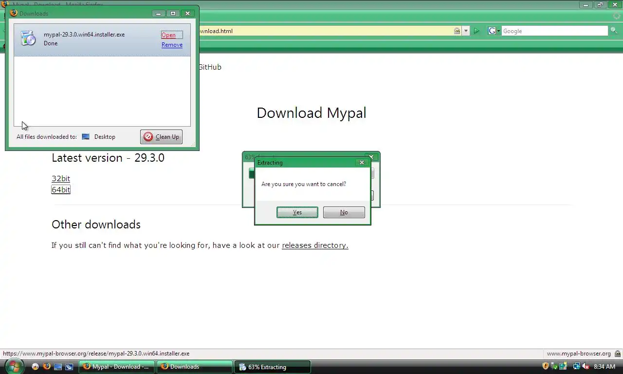Viewport: 623px width, 374px height.
Task: Click the muted volume tray icon
Action: pyautogui.click(x=586, y=366)
